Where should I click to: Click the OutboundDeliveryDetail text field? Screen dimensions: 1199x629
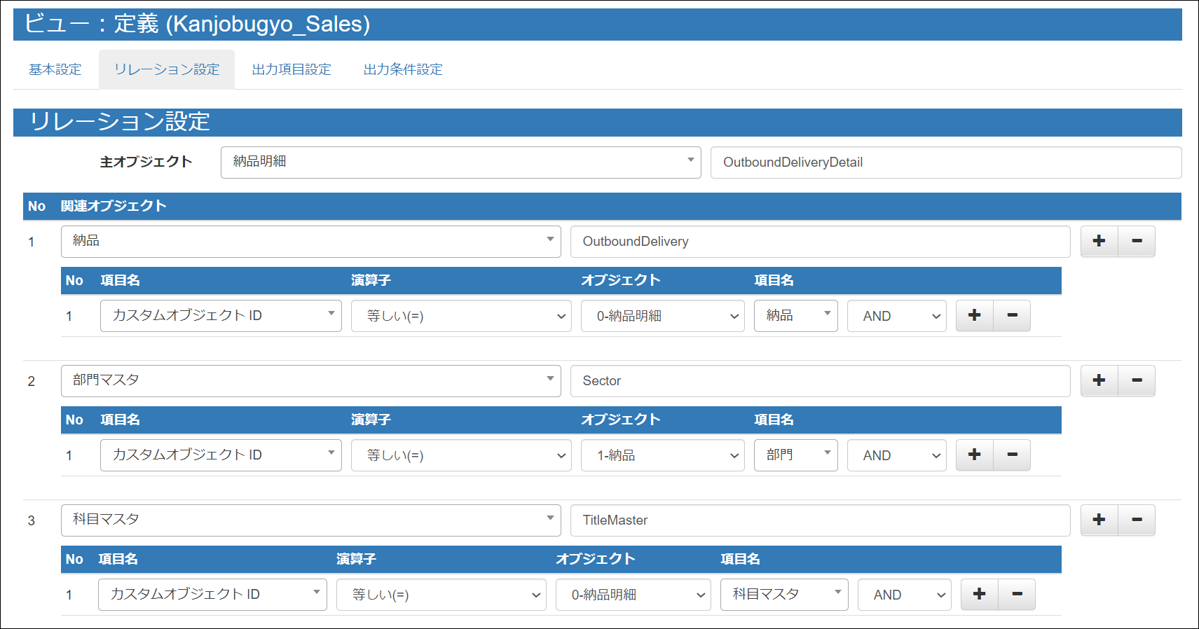945,163
